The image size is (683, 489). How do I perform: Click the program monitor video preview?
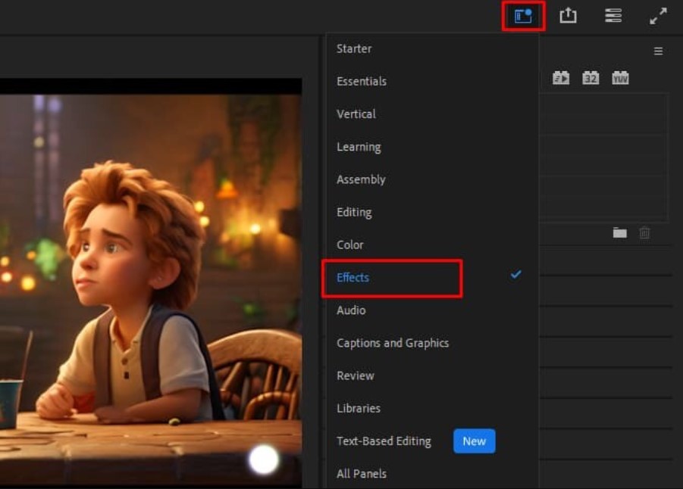[x=151, y=283]
